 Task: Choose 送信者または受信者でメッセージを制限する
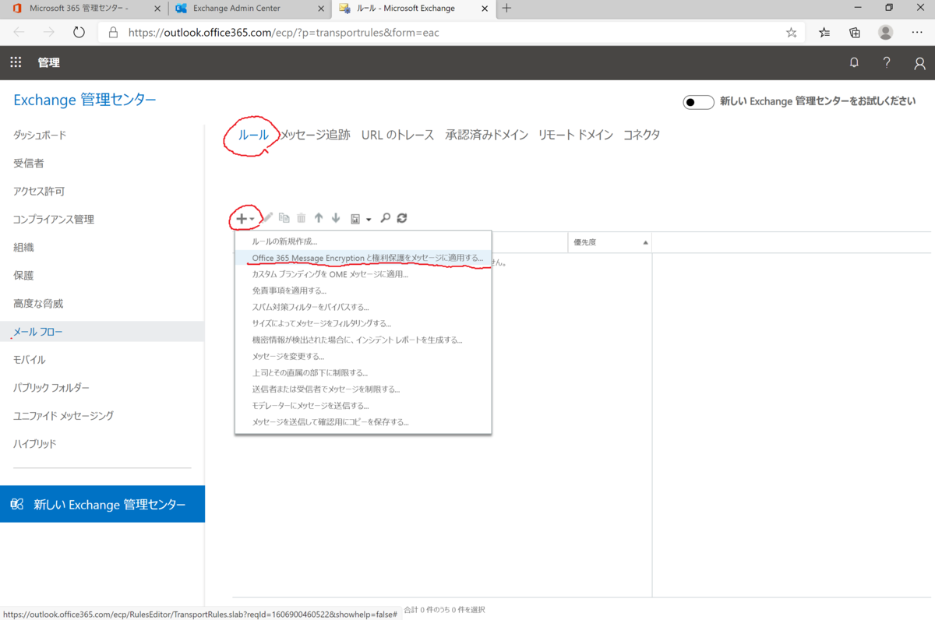coord(363,389)
